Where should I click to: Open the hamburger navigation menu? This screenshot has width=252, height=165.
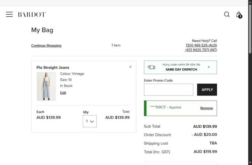coord(9,14)
